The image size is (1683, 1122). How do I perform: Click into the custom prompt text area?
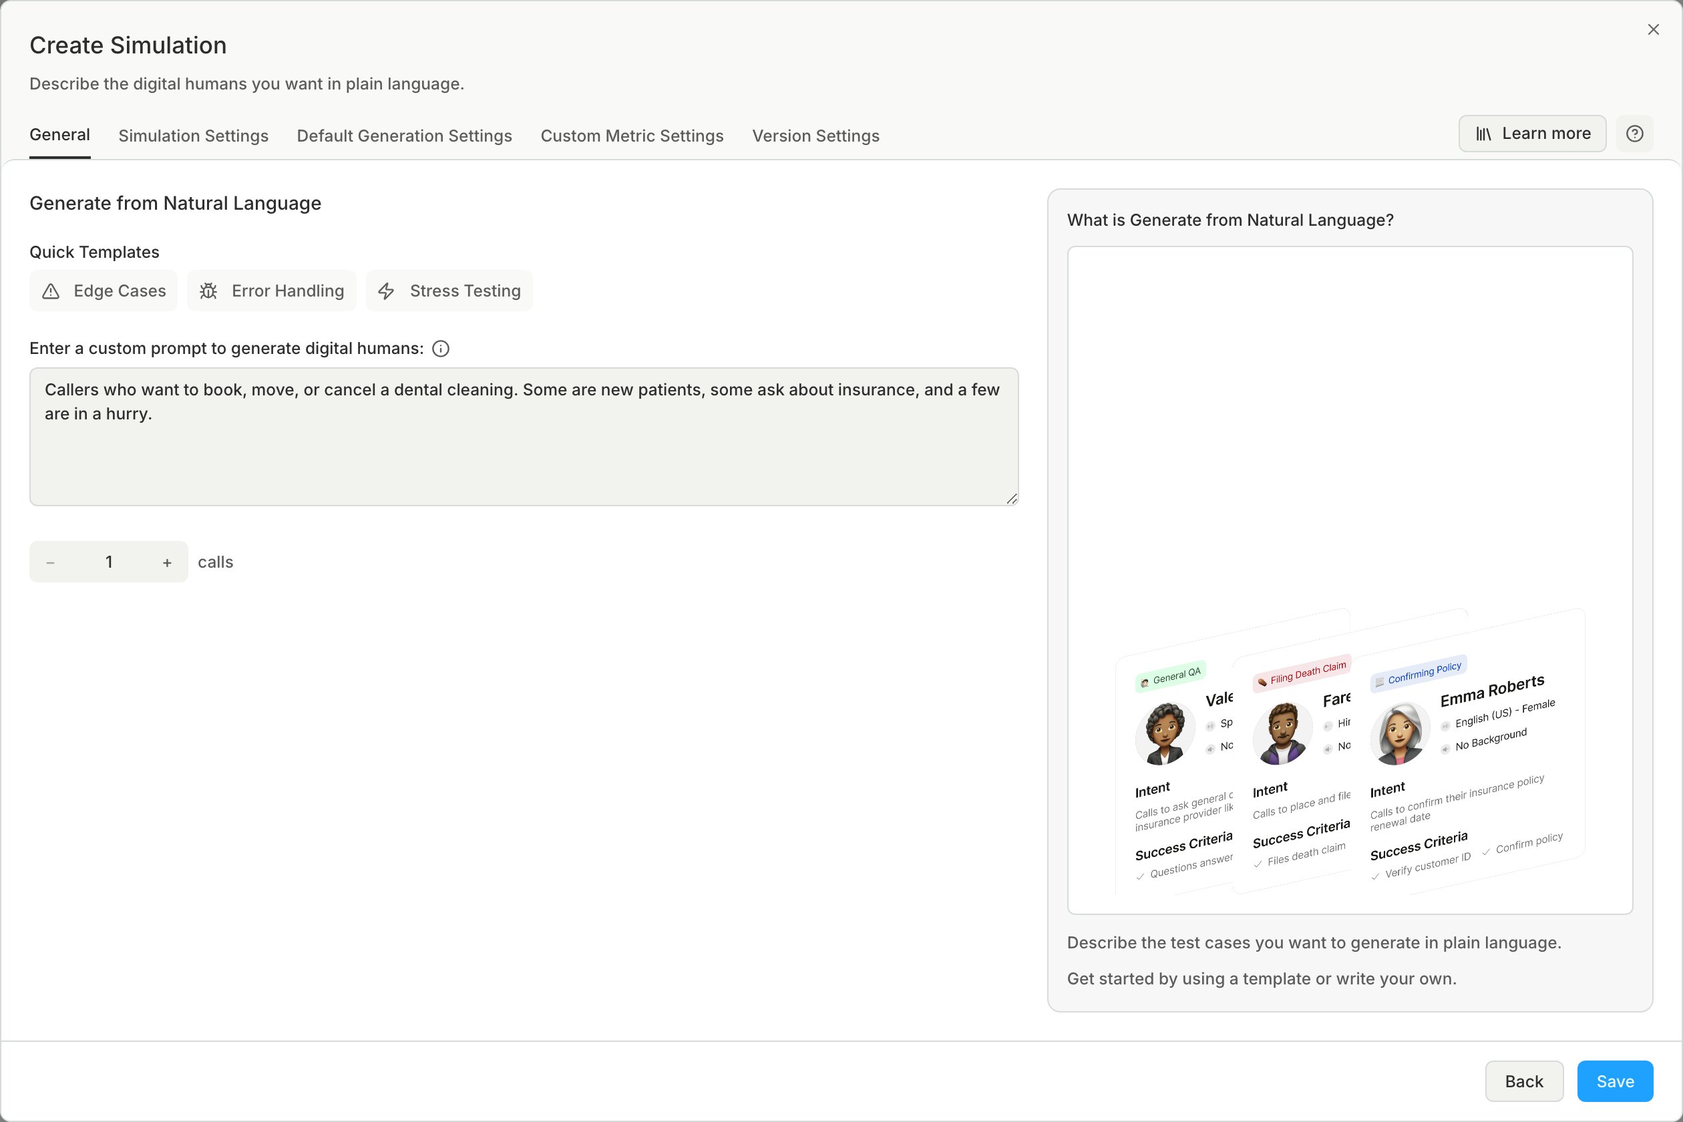(x=524, y=437)
